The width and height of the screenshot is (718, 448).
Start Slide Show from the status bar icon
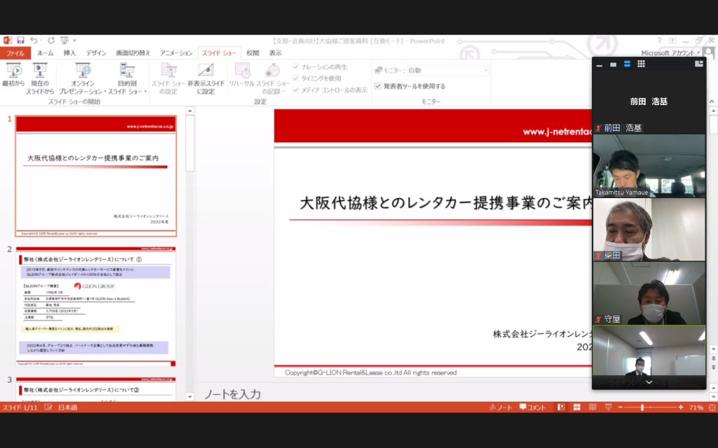(x=608, y=407)
